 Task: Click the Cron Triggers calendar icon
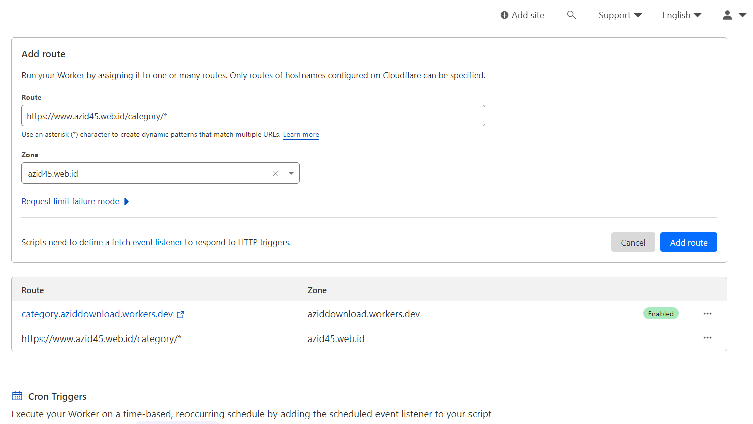click(17, 396)
